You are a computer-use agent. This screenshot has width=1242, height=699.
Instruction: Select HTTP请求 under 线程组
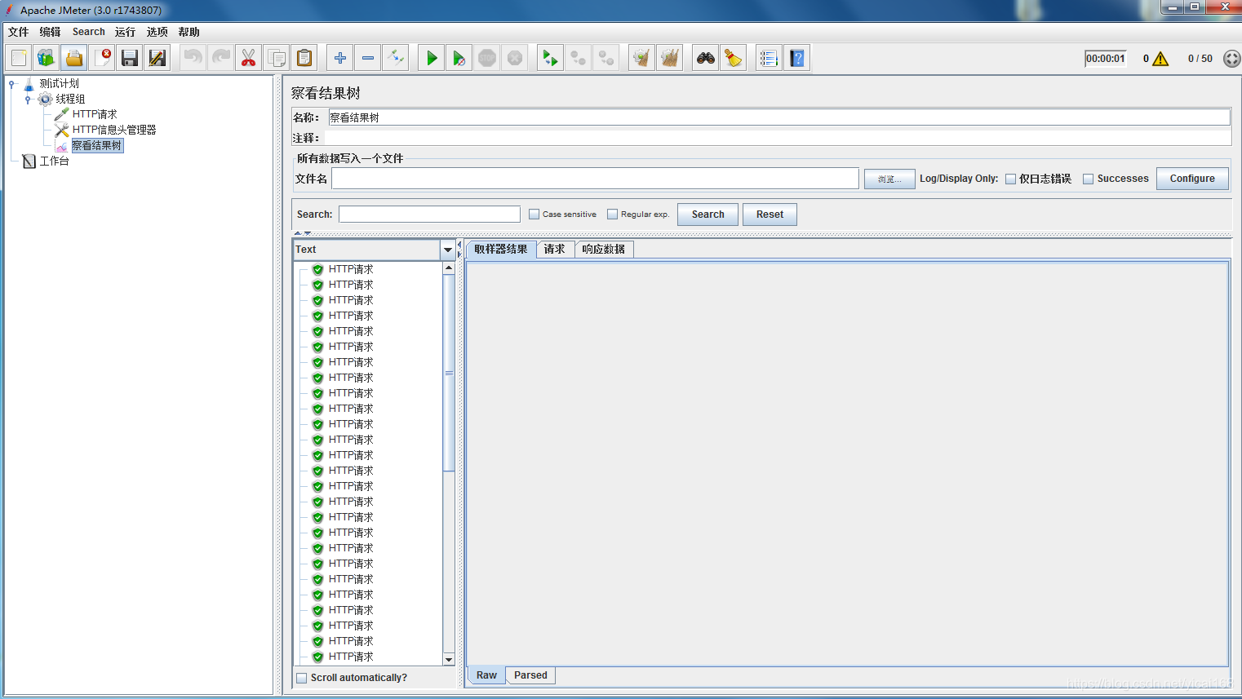tap(95, 114)
